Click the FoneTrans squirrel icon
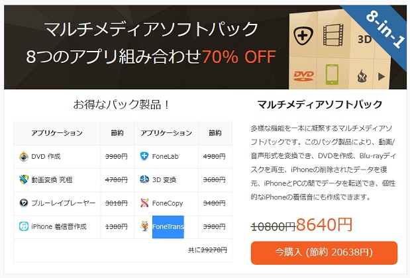410x278 pixels. 144,226
